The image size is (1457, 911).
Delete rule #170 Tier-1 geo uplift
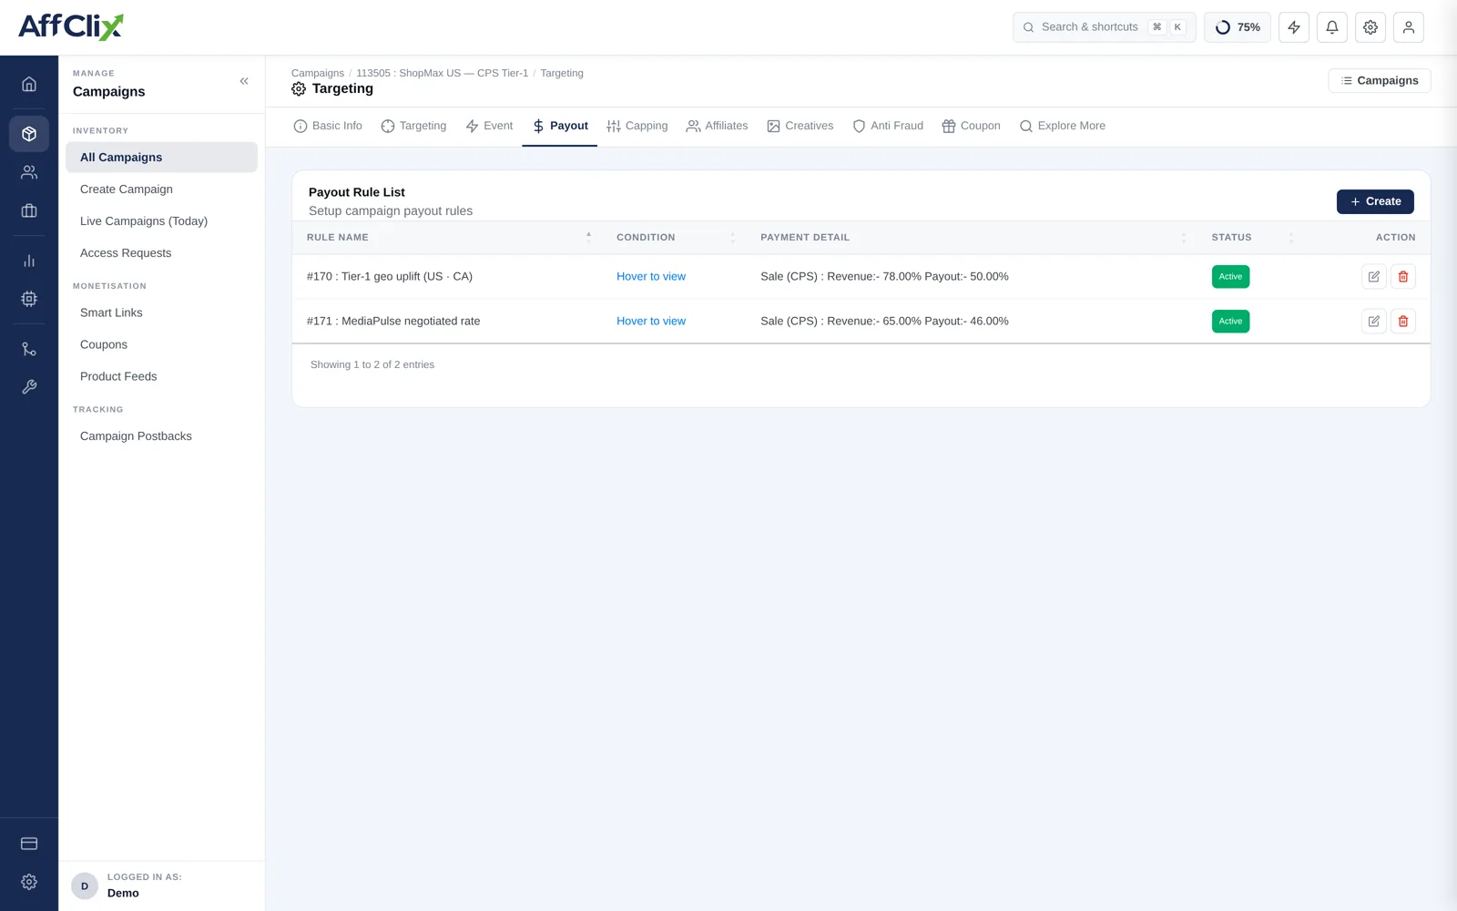1403,277
